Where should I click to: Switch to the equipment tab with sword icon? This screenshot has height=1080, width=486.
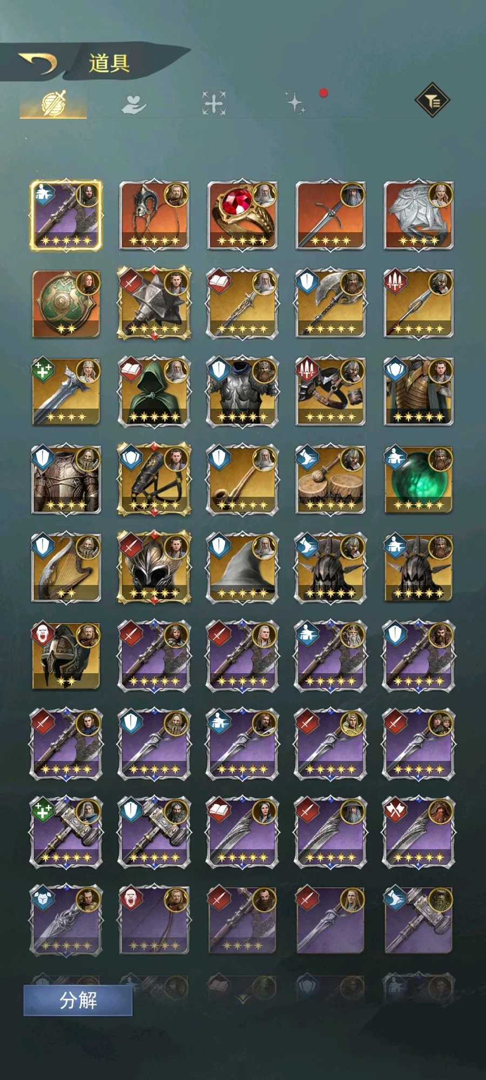pos(53,103)
